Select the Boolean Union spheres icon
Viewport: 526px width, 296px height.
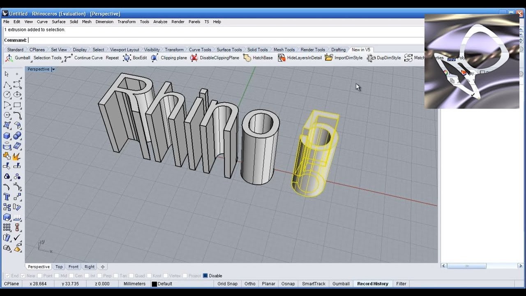[x=17, y=136]
